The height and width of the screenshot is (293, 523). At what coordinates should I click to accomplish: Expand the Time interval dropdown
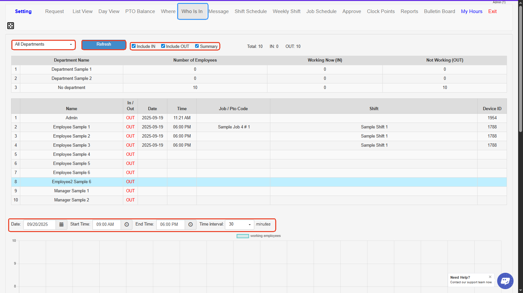(x=240, y=225)
